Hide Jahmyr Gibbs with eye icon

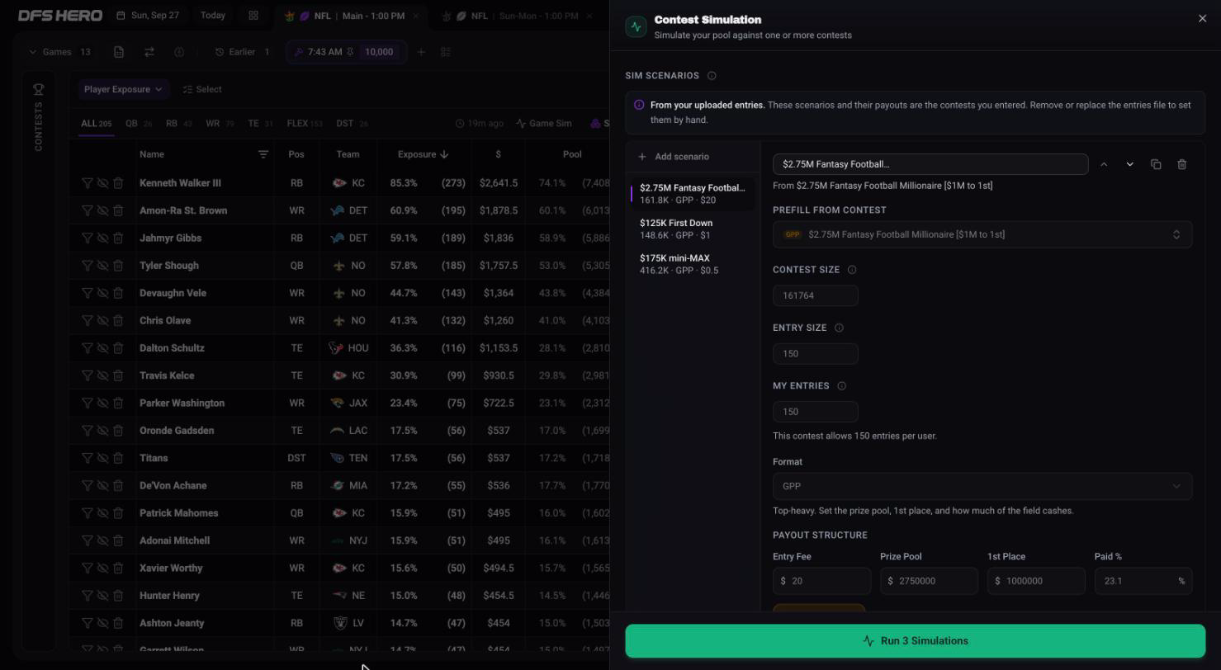click(102, 238)
